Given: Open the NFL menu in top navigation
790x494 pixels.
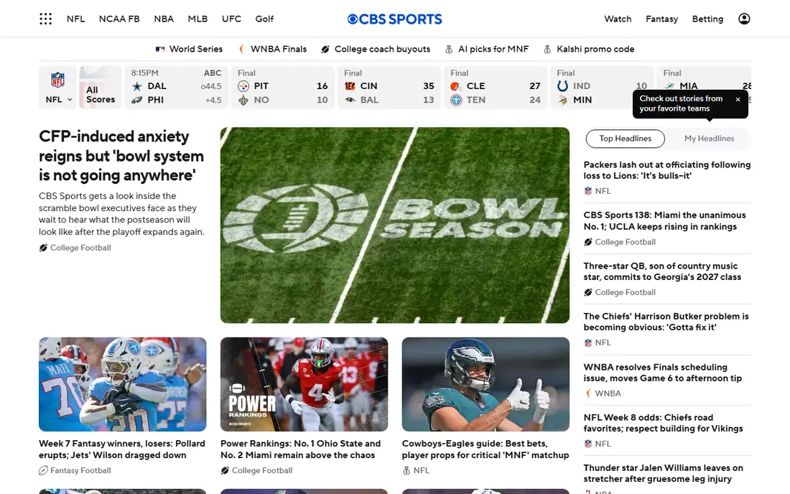Looking at the screenshot, I should [75, 19].
